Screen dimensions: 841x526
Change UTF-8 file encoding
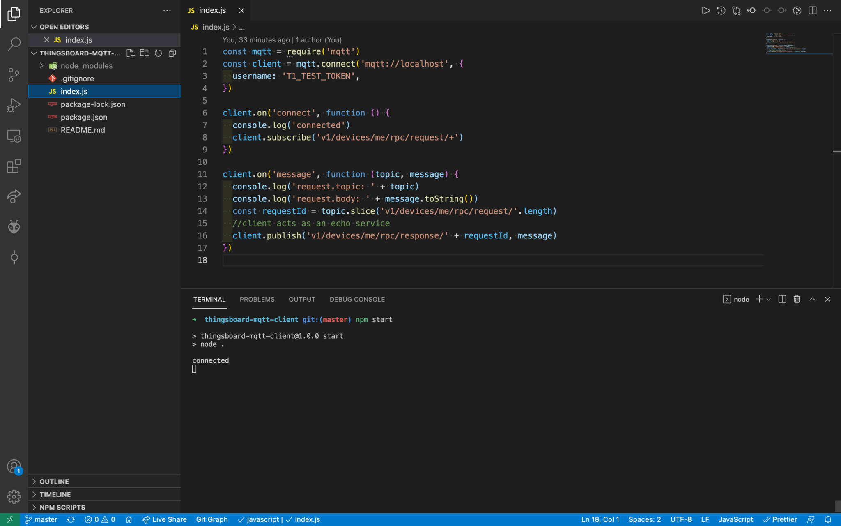point(681,519)
